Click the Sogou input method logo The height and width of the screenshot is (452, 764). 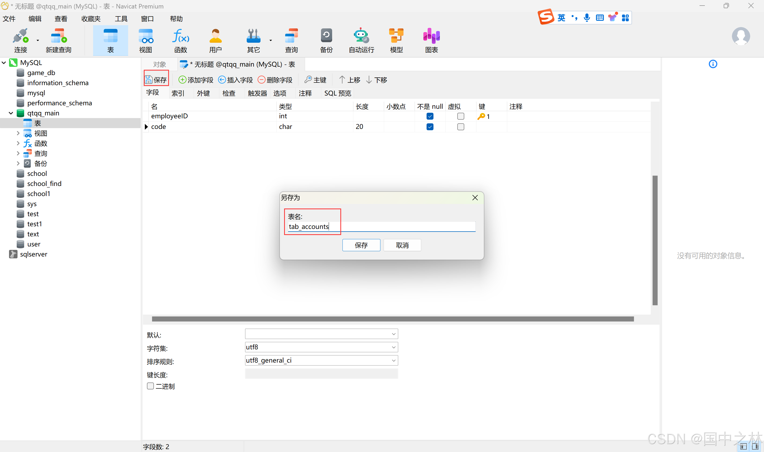click(x=546, y=17)
